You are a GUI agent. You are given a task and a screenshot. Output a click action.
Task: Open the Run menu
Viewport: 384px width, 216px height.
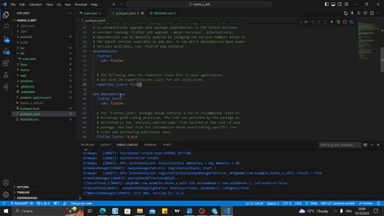tap(68, 4)
